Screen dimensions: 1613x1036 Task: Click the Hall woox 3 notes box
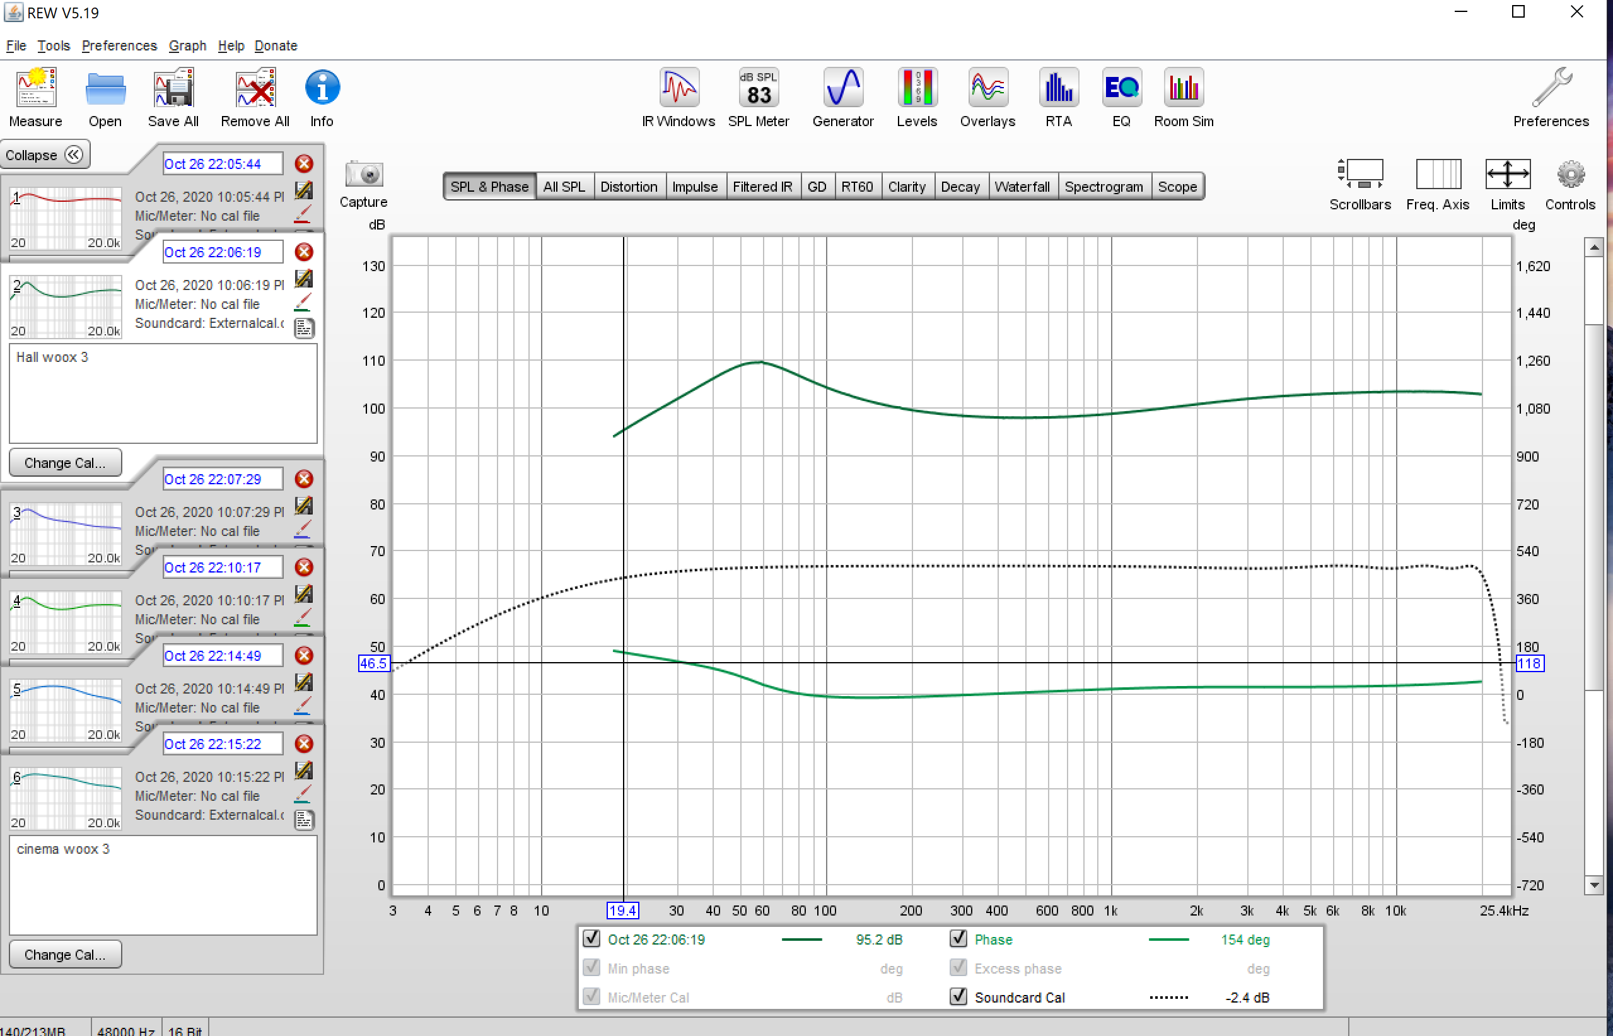pos(163,393)
